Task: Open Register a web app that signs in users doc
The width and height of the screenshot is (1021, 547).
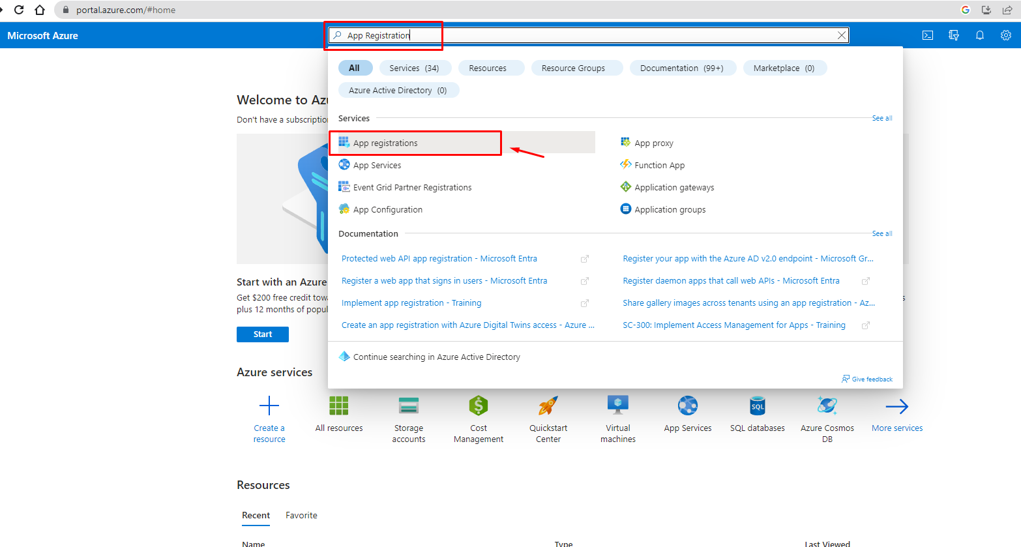Action: click(x=445, y=280)
